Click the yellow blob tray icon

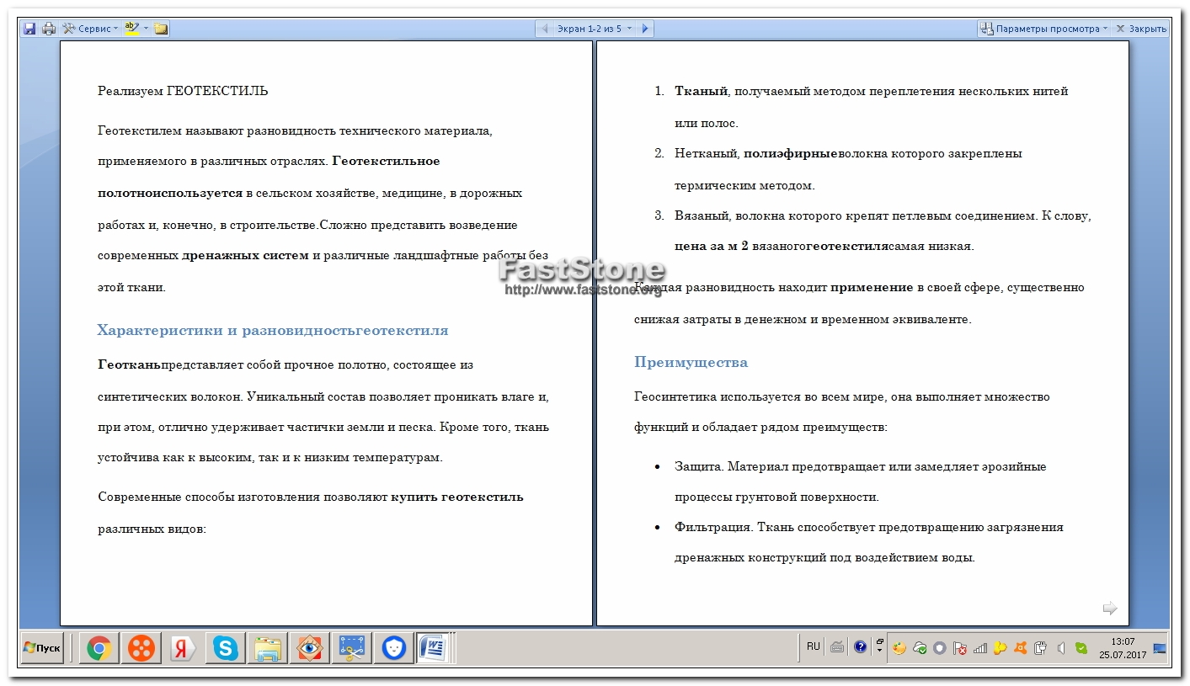(1001, 648)
